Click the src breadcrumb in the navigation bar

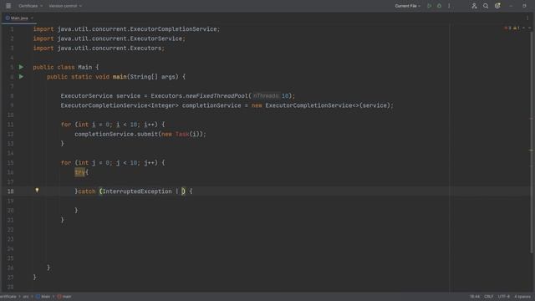point(26,297)
